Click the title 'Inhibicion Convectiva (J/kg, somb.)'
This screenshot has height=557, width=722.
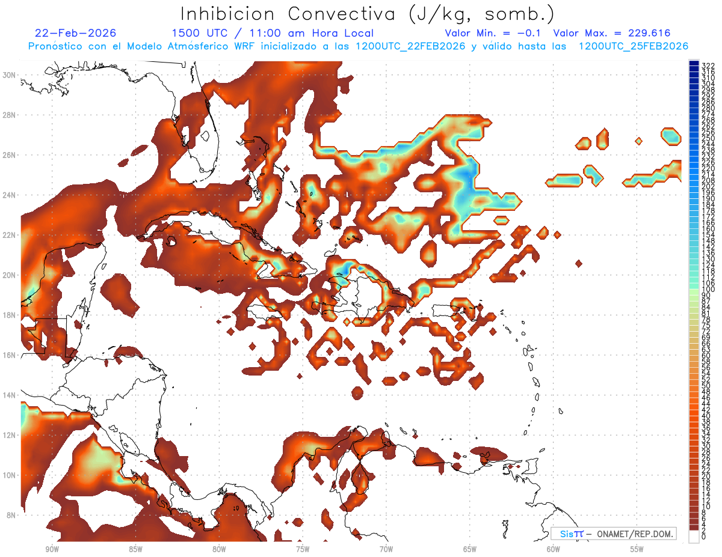367,14
